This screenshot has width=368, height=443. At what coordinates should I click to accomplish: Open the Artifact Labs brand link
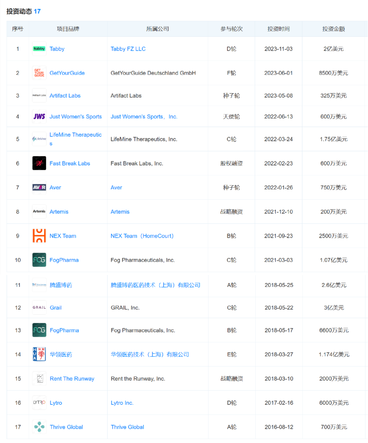coord(65,96)
